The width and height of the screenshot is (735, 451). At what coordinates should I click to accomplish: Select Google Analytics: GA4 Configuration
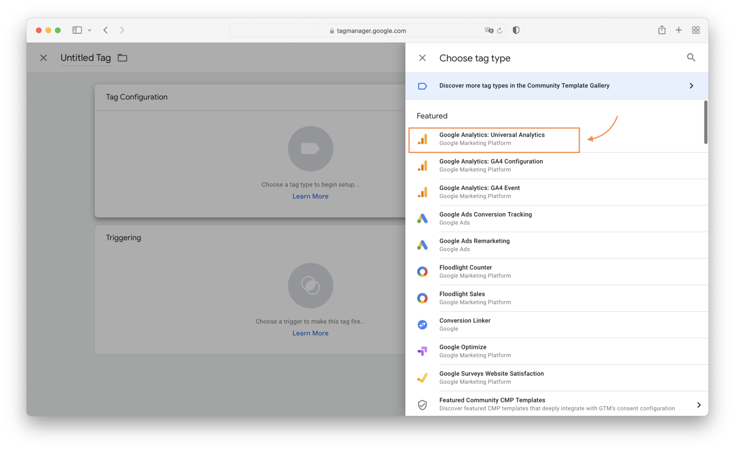pyautogui.click(x=556, y=166)
